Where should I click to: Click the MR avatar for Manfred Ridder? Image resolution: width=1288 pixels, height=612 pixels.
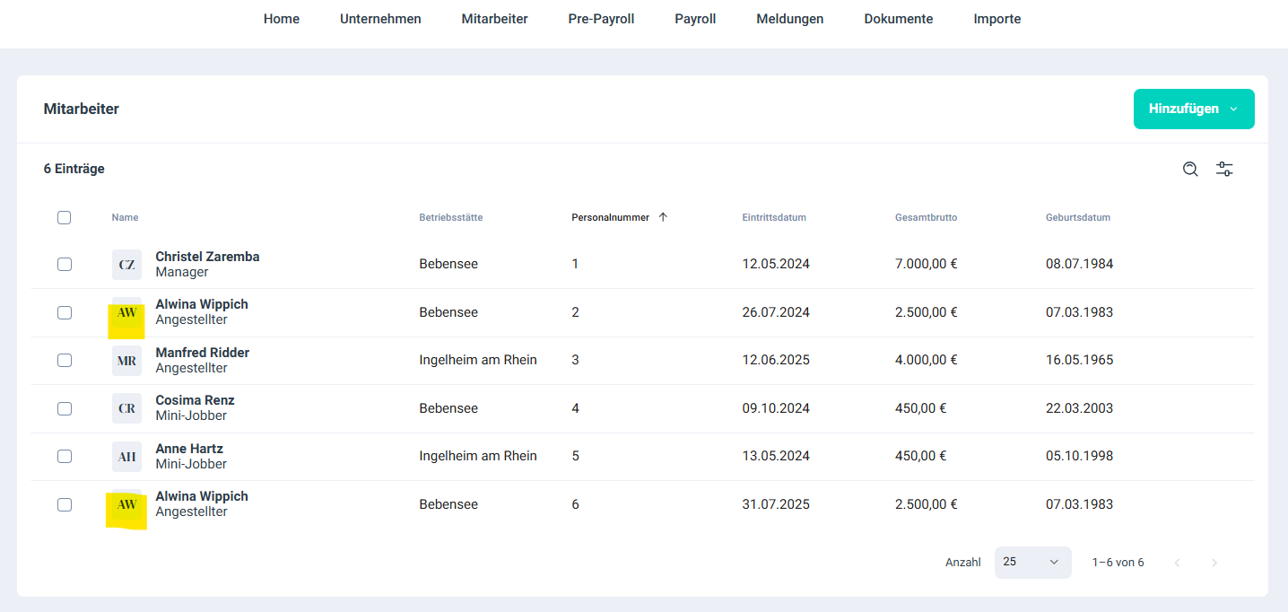click(126, 361)
